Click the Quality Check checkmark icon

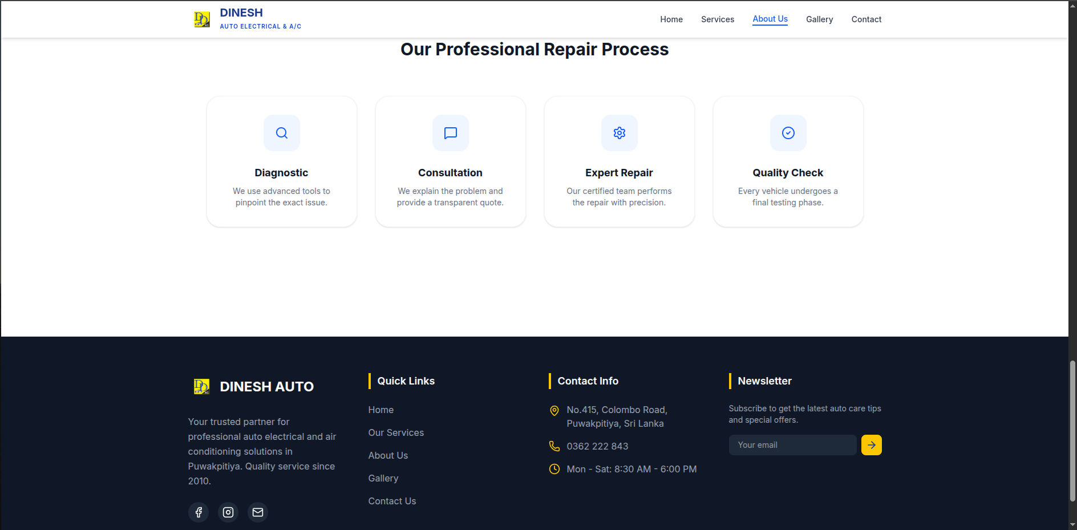click(x=788, y=133)
